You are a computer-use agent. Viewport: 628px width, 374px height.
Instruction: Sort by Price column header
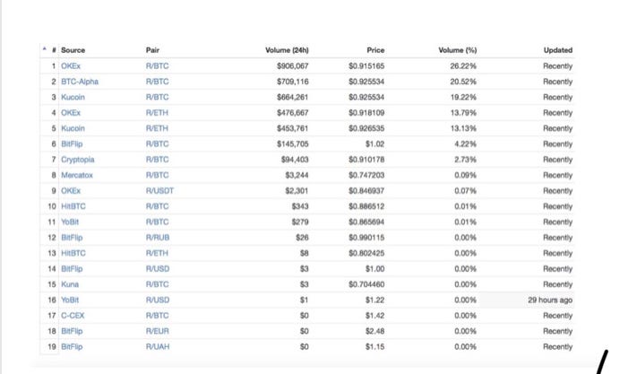click(x=375, y=50)
